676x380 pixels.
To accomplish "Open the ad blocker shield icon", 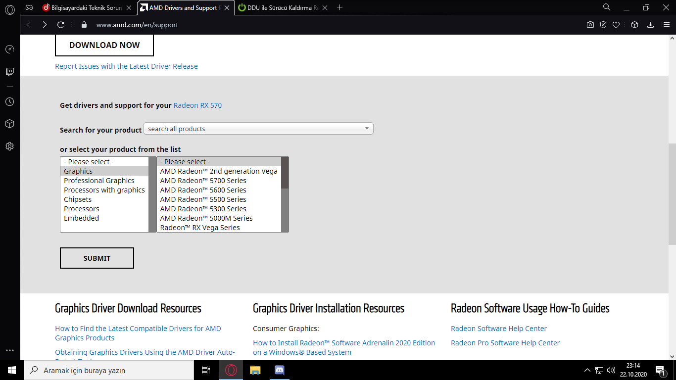I will pos(603,25).
